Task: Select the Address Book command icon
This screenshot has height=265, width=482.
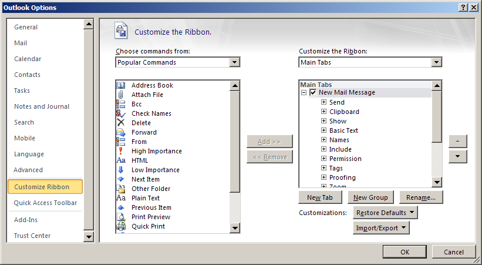Action: [x=121, y=85]
